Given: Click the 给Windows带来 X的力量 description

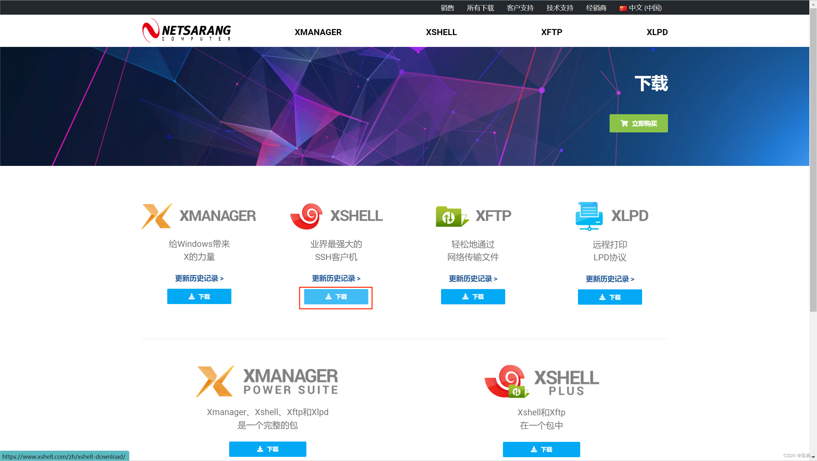Looking at the screenshot, I should click(199, 250).
